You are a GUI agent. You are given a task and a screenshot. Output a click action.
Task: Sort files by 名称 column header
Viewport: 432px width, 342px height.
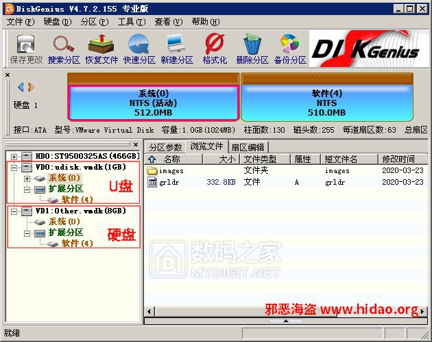coord(173,159)
